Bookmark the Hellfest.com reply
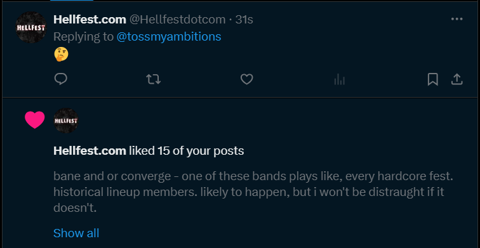This screenshot has height=248, width=480. click(432, 79)
